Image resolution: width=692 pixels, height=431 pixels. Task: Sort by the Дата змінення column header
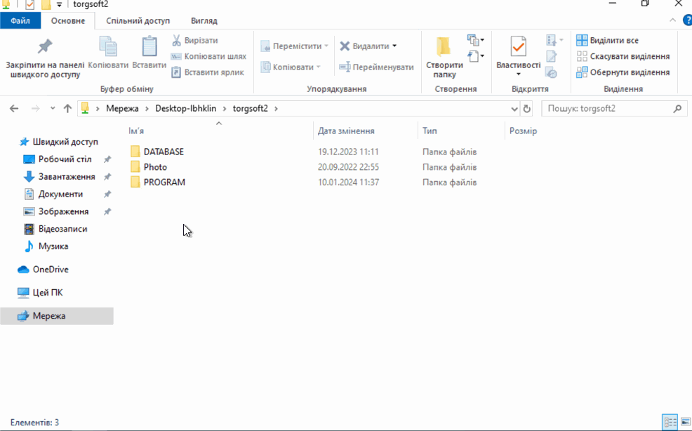[x=346, y=131]
